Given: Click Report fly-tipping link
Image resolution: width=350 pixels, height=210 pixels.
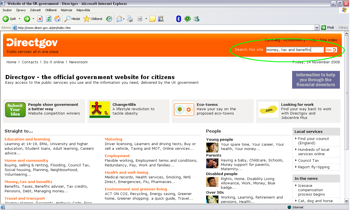Looking at the screenshot, I should [314, 167].
